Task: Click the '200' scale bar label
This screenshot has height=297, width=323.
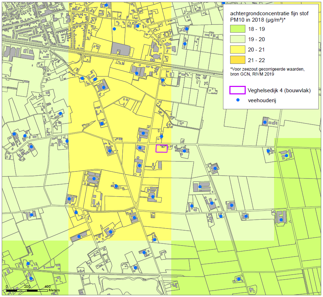Action: click(x=27, y=287)
